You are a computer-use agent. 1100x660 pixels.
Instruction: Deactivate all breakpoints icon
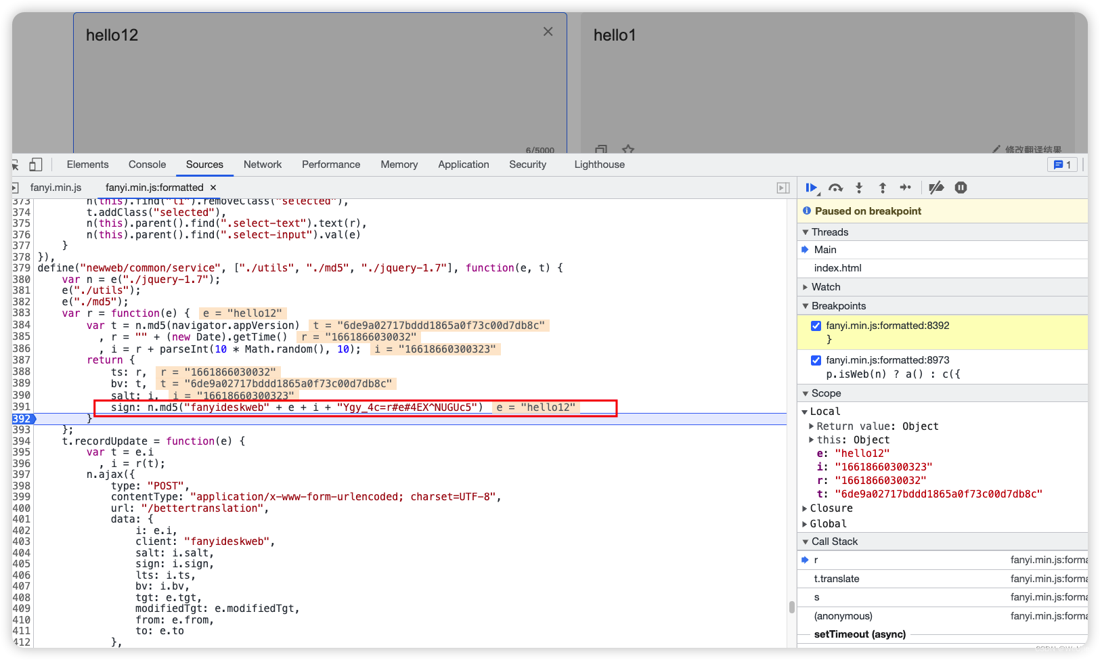click(936, 188)
